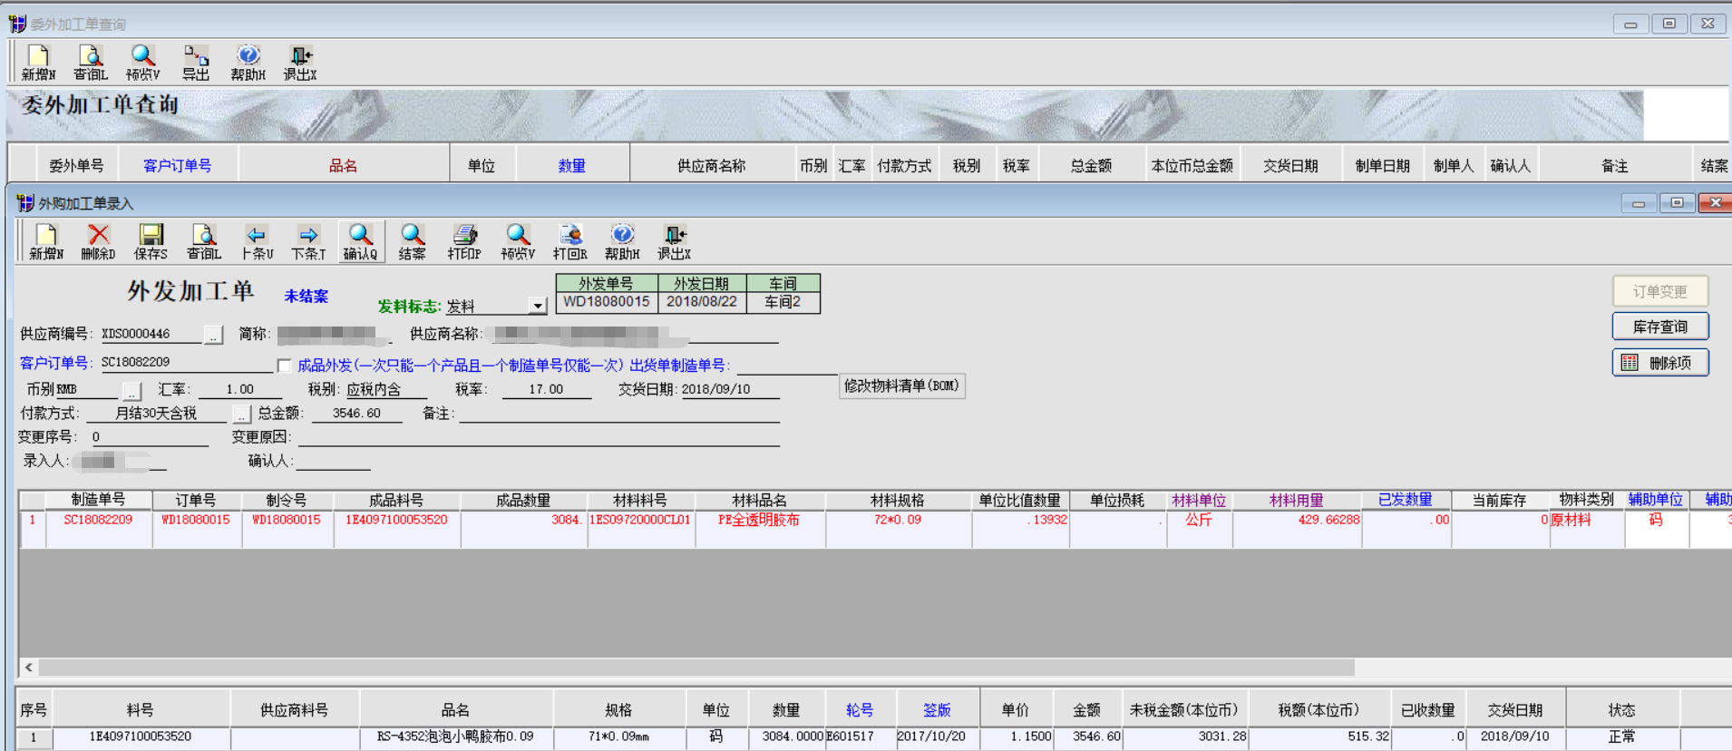Viewport: 1732px width, 751px height.
Task: Go to previous record with 上条U
Action: (x=257, y=242)
